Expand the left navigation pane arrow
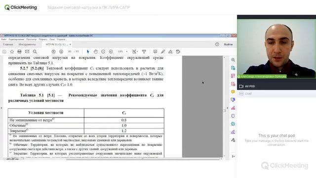Screen dimensions: 316x178 click(x=1, y=108)
